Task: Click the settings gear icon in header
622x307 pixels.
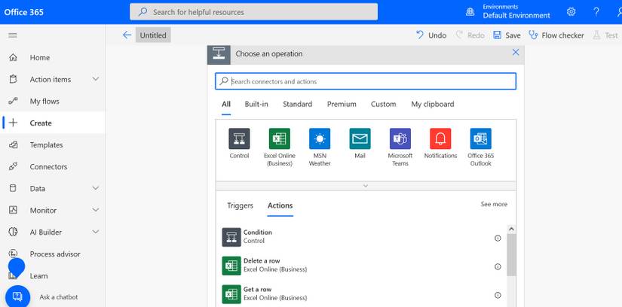Action: 571,12
